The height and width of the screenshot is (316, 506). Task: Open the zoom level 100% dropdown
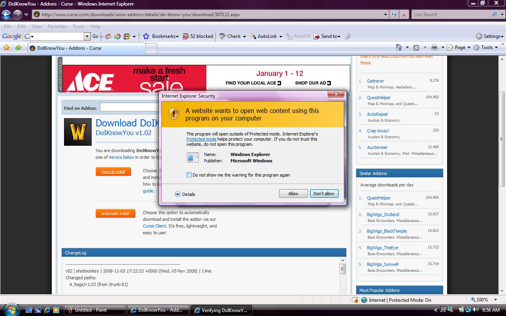(x=496, y=300)
